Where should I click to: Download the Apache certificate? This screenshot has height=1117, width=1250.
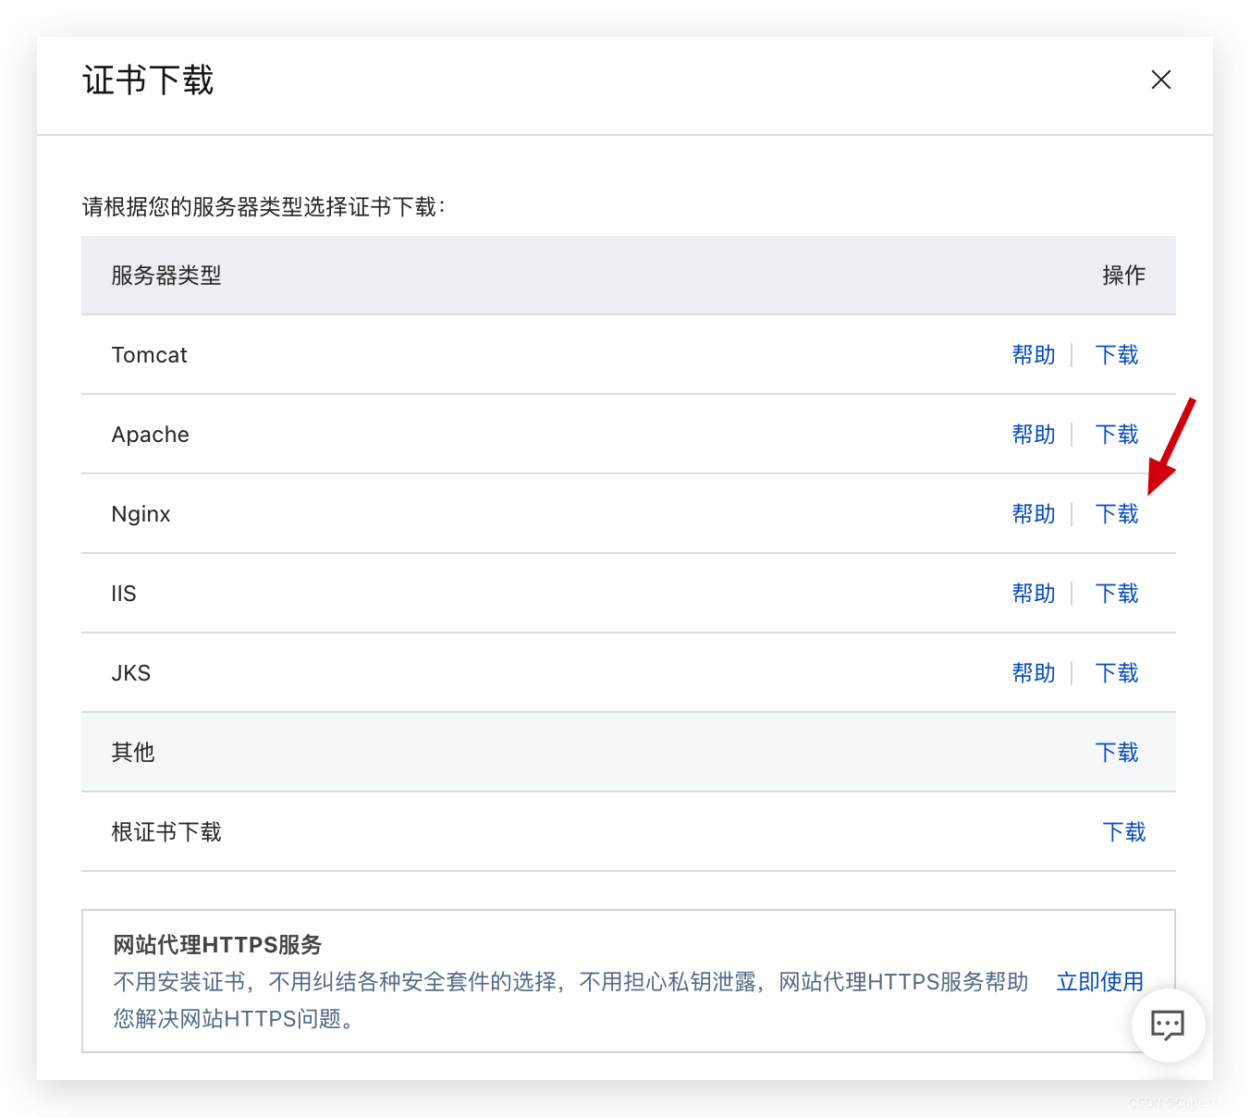point(1117,435)
